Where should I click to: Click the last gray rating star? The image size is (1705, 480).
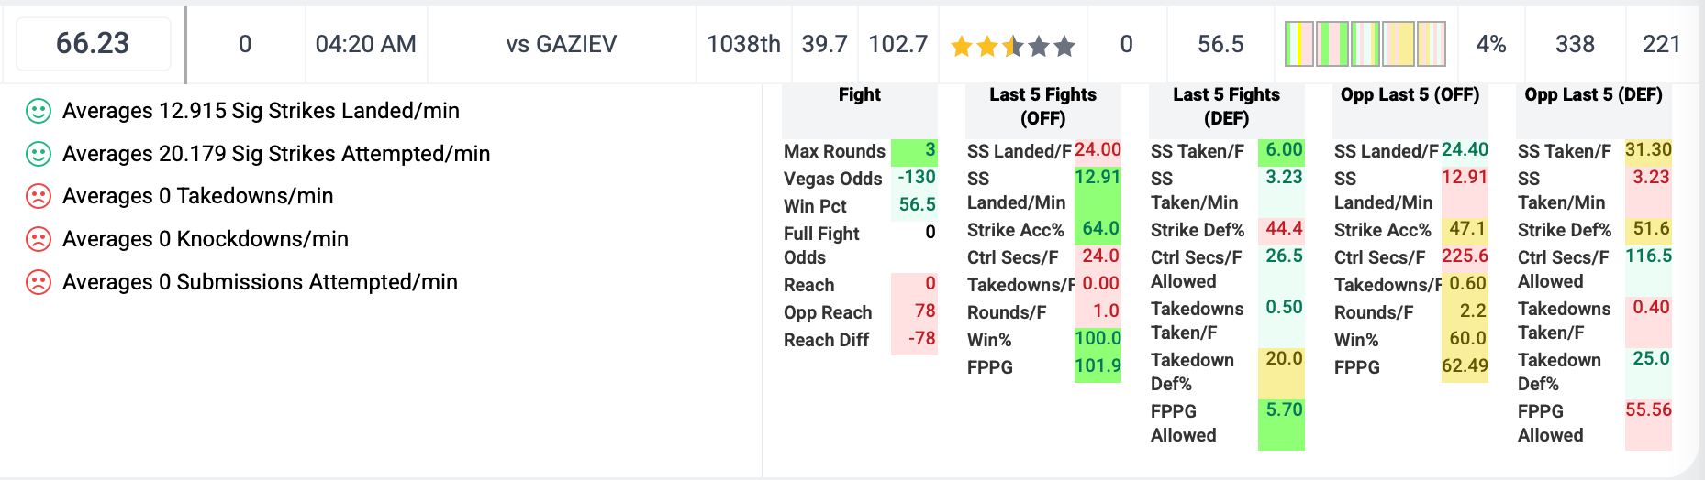[1064, 46]
